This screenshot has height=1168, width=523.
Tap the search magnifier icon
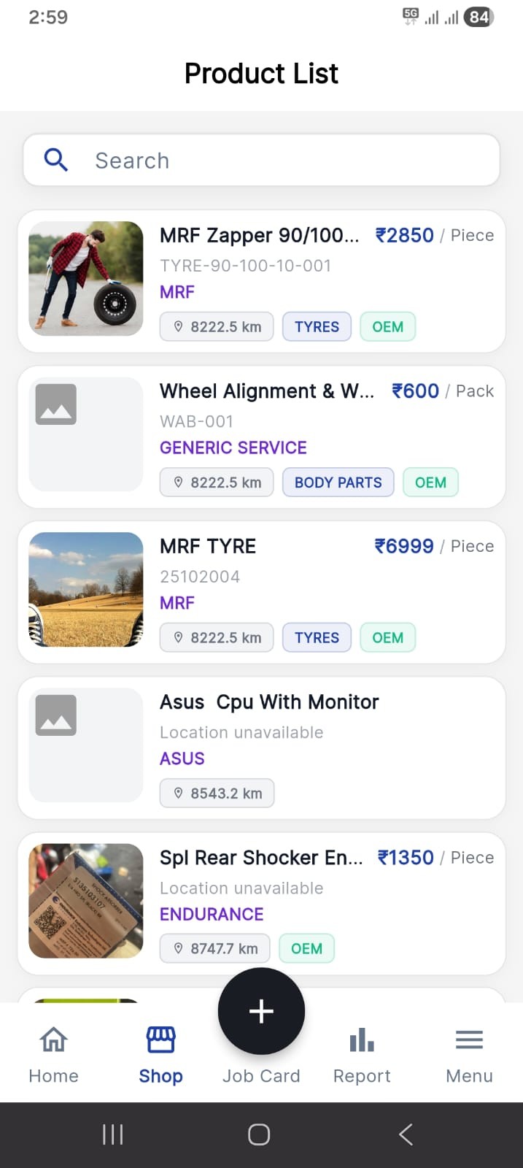pyautogui.click(x=56, y=160)
